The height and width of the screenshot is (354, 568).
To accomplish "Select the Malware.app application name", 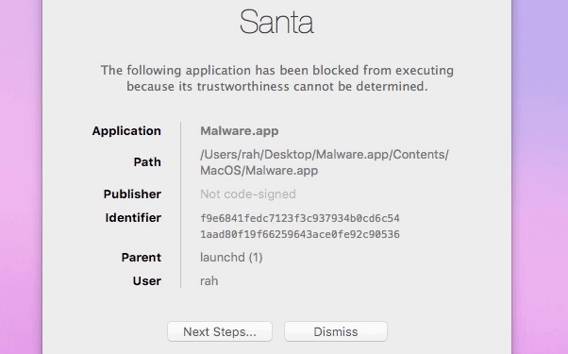I will [240, 131].
